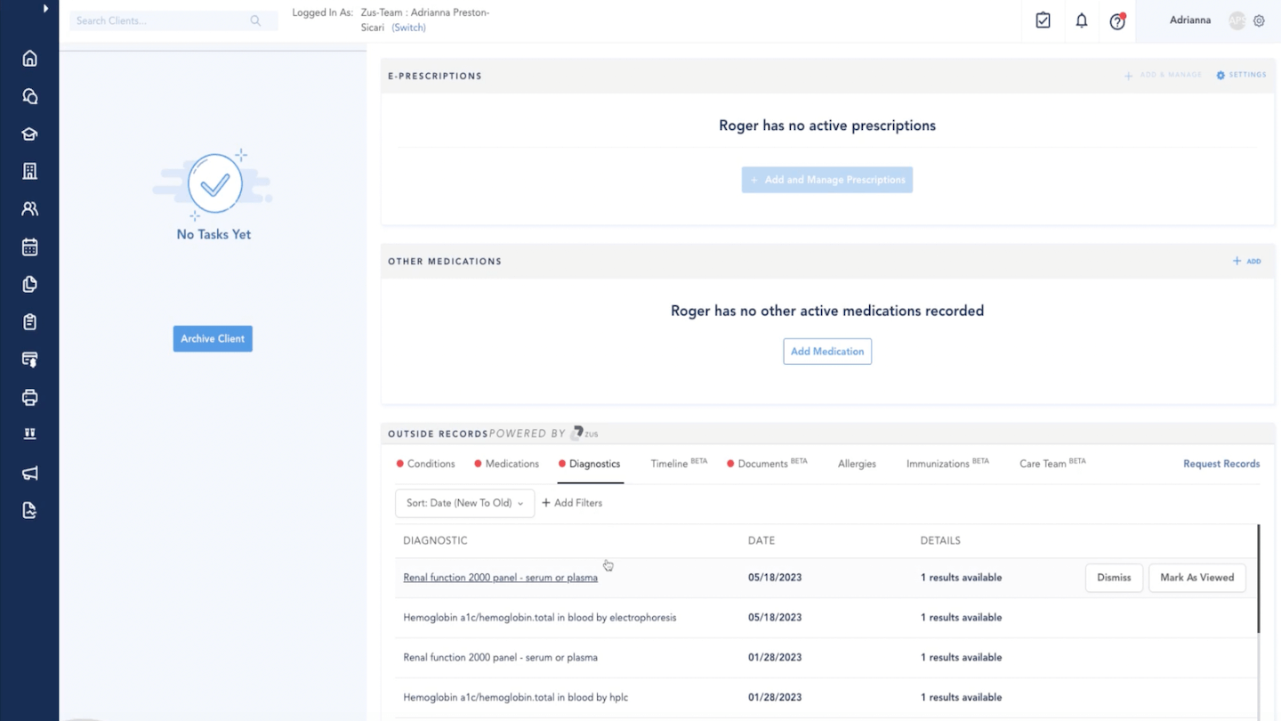This screenshot has height=721, width=1281.
Task: Select the Immunizations tab
Action: click(x=938, y=464)
